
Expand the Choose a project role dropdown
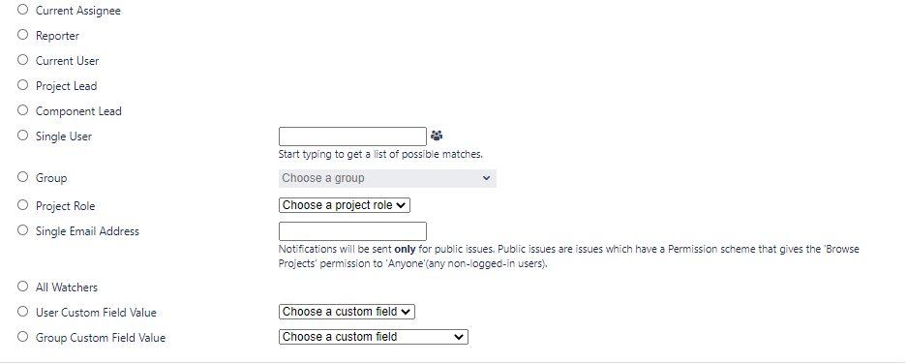345,205
